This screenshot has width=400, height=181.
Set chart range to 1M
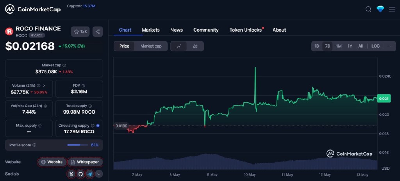pos(339,46)
